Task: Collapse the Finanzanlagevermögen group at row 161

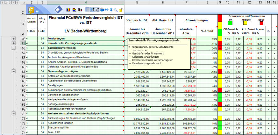Action: pyautogui.click(x=14, y=72)
